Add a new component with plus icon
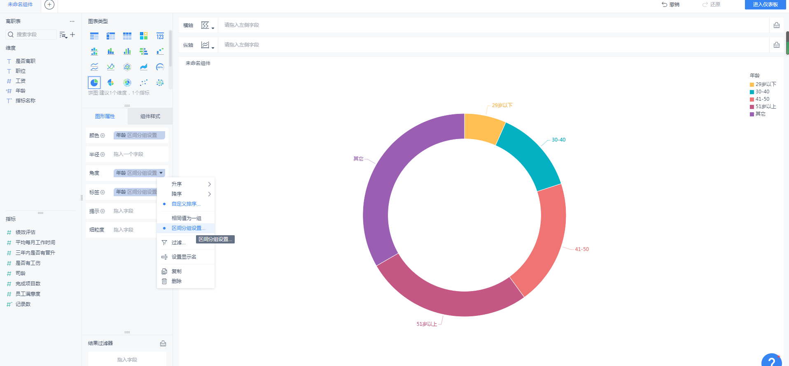This screenshot has width=789, height=366. click(49, 5)
